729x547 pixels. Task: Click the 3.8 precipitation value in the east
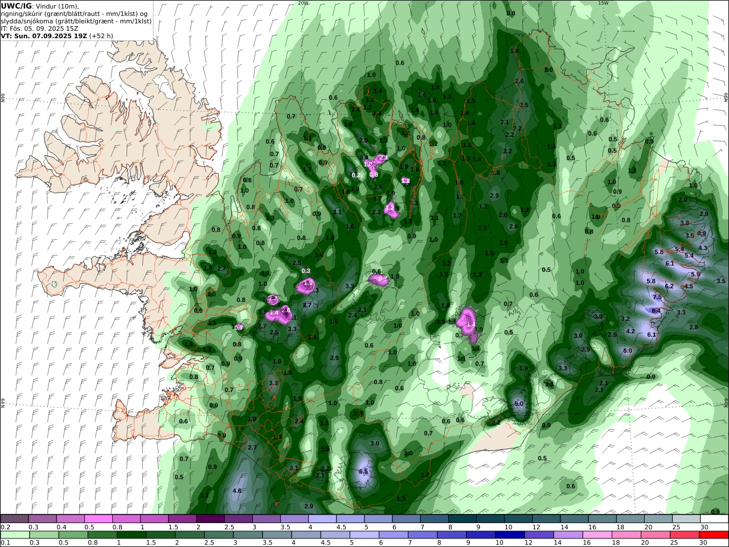pos(685,223)
